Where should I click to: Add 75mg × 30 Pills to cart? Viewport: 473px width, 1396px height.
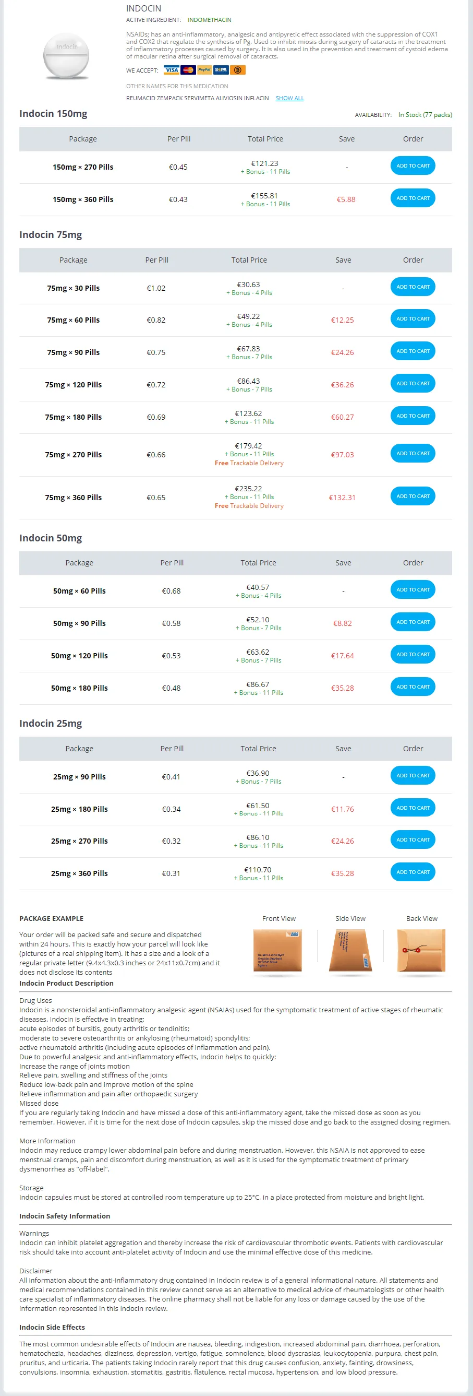point(413,287)
